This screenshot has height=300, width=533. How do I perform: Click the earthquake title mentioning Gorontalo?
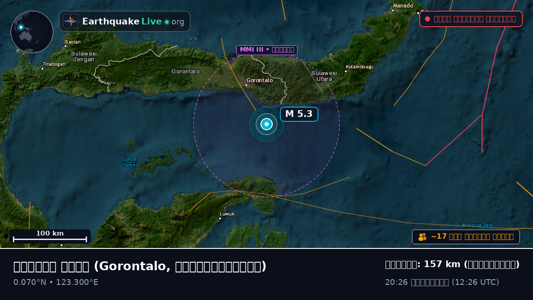coord(140,266)
